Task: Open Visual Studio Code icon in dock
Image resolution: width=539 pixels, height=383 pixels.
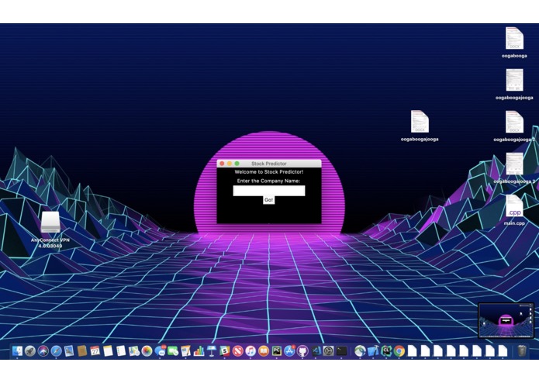Action: (316, 350)
